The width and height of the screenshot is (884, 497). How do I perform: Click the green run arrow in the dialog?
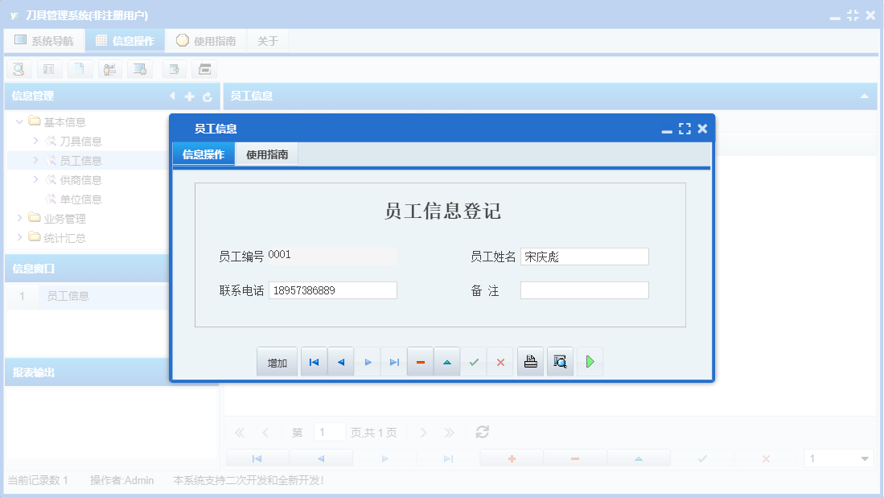tap(590, 361)
